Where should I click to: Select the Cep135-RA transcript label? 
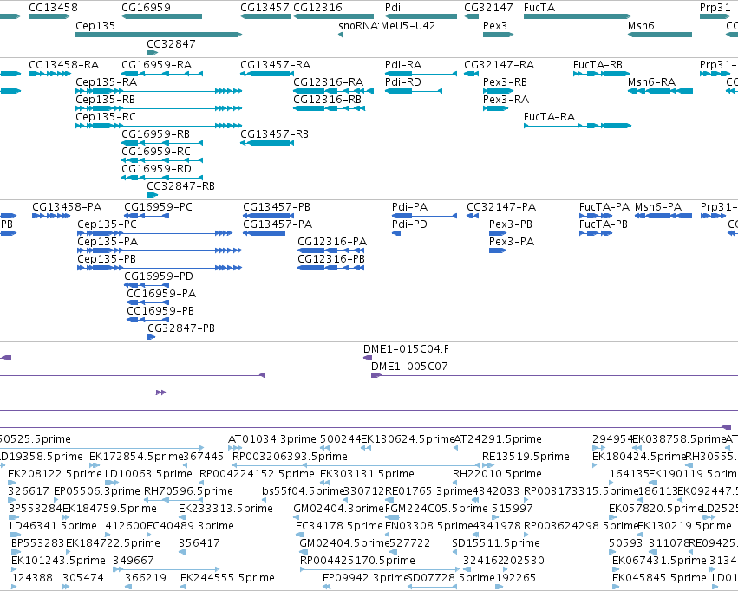(x=107, y=82)
